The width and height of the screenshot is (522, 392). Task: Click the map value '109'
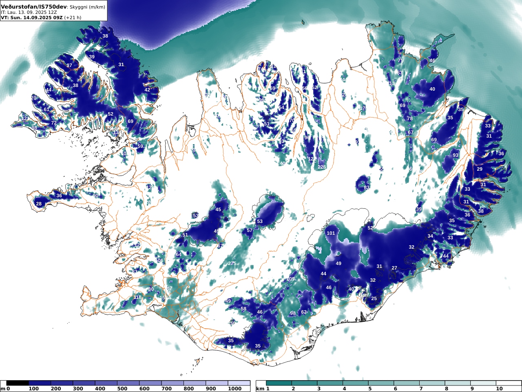290,279
